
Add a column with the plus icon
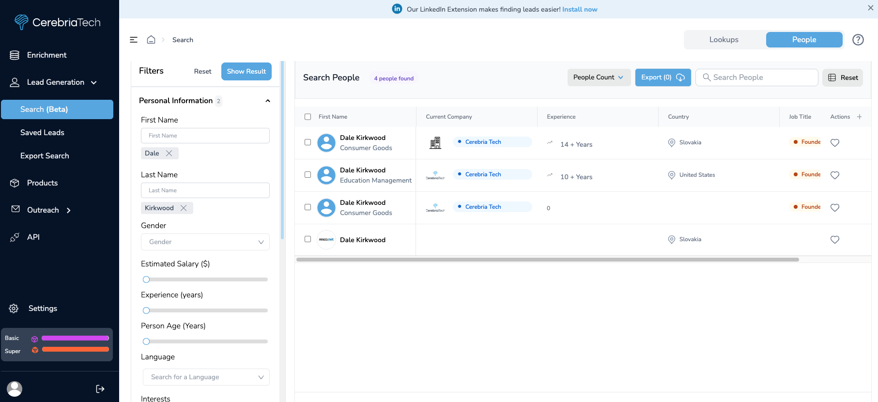(860, 117)
